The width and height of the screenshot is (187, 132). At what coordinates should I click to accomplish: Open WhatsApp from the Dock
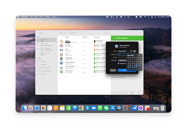(x=100, y=108)
